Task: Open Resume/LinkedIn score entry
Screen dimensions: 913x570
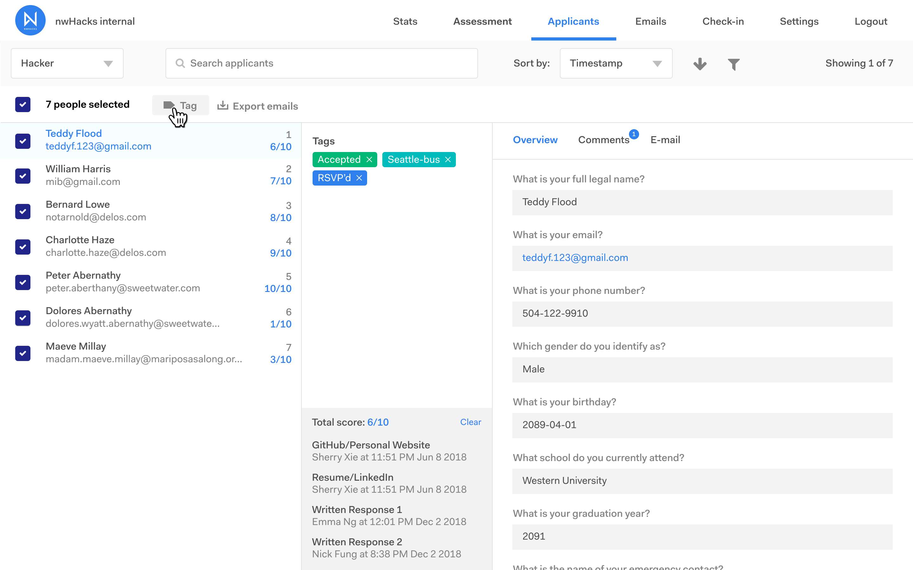Action: coord(389,483)
